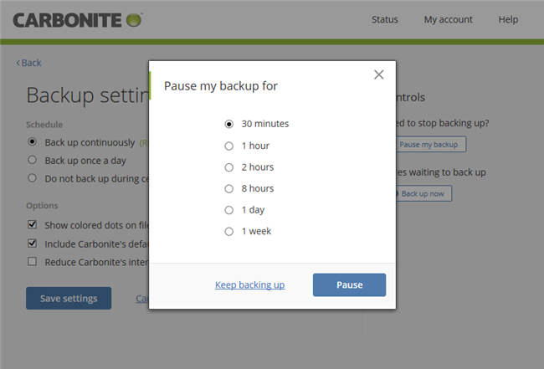Select 1 day pause duration
This screenshot has width=544, height=369.
229,210
